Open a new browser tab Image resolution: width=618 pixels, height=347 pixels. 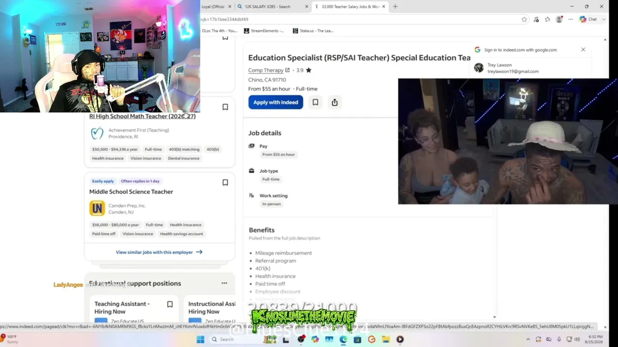tap(395, 7)
